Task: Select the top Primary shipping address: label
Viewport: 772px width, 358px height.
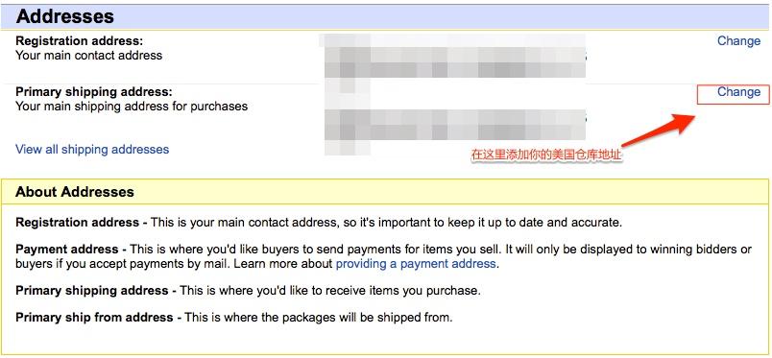Action: tap(94, 92)
